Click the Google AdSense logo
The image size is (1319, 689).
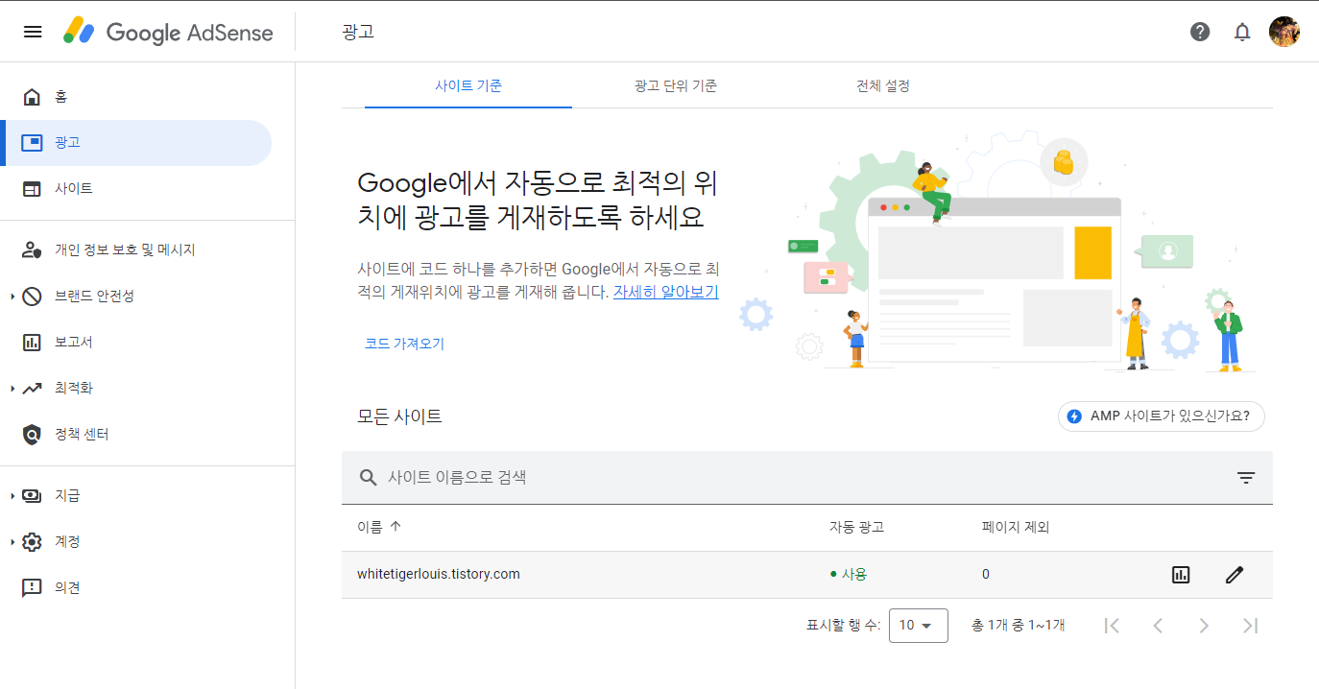tap(169, 32)
